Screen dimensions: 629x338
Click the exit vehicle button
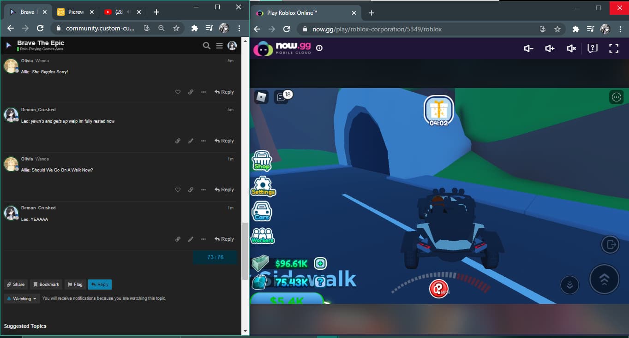(610, 244)
